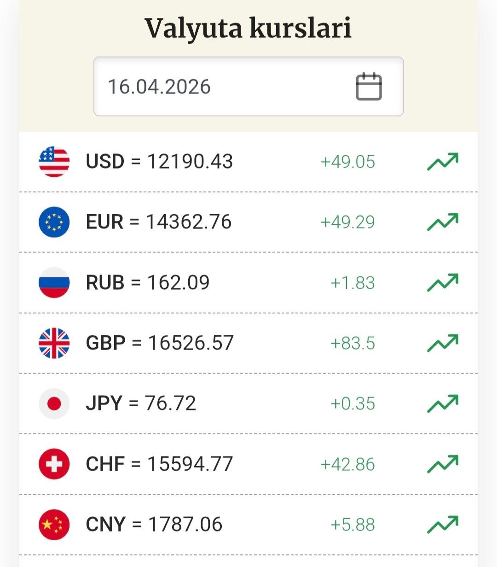
Task: Select the EUR = 14362.76 rate
Action: pos(159,222)
